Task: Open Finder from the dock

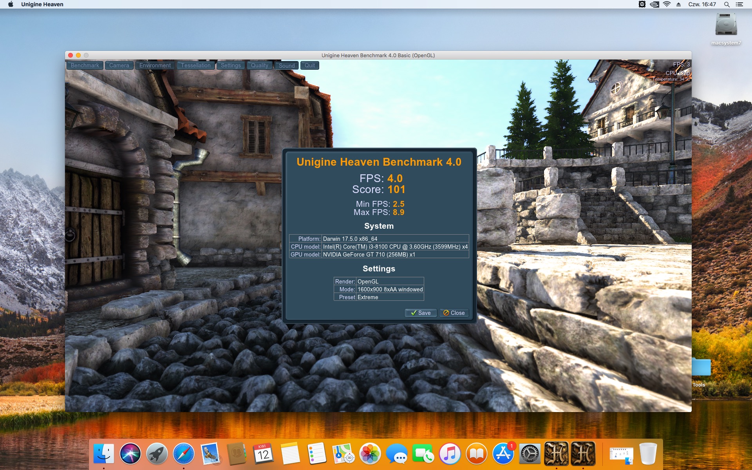Action: point(104,454)
